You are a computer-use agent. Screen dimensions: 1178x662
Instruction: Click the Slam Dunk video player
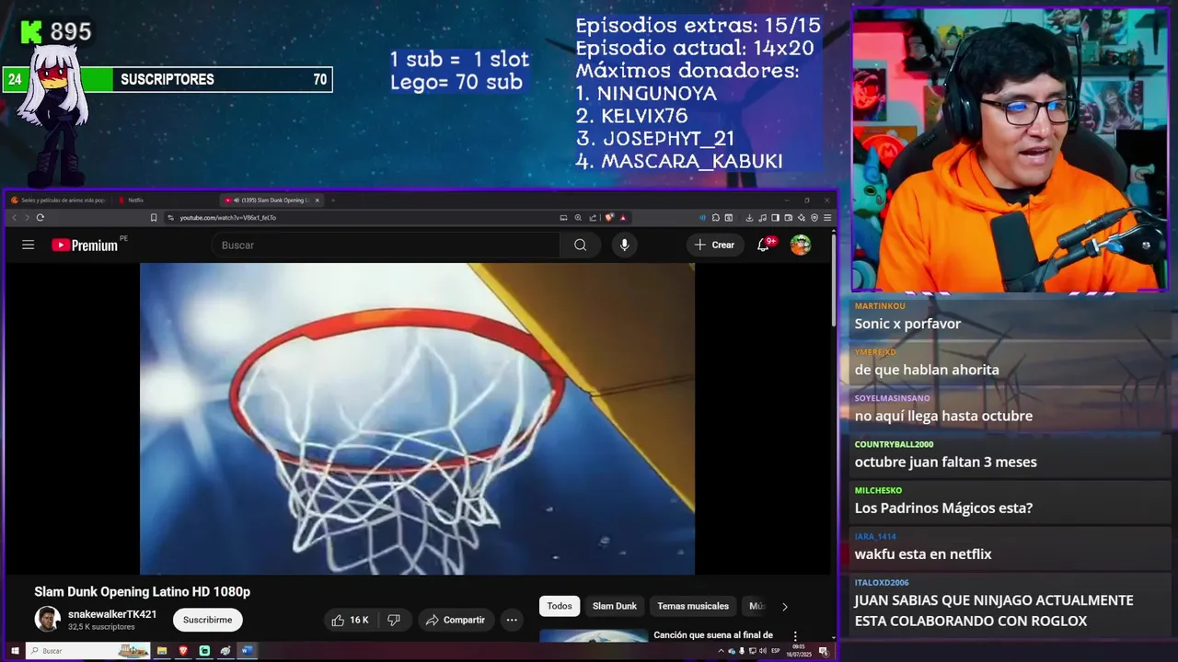pos(417,418)
